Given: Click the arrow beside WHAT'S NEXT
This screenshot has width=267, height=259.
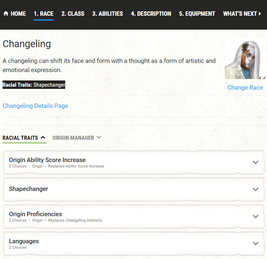Looking at the screenshot, I should [x=260, y=14].
